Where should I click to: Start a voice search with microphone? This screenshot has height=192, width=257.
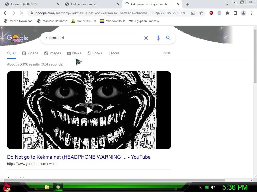(x=158, y=38)
